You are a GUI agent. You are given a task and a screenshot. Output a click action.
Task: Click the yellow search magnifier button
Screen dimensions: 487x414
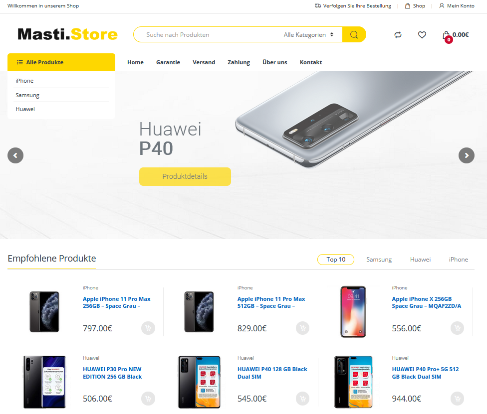[x=354, y=34]
